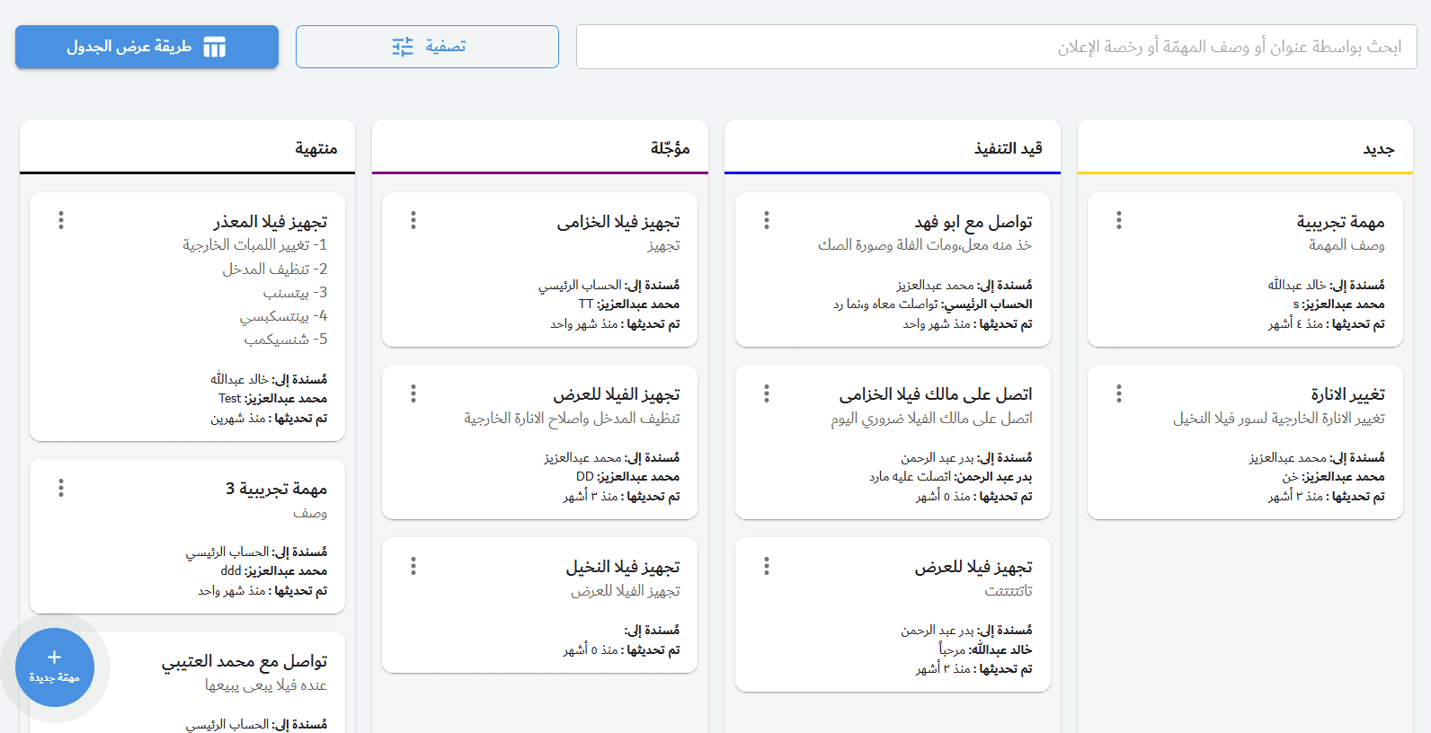This screenshot has height=733, width=1431.
Task: Select the قيد التنفيذ column header
Action: [x=1008, y=149]
